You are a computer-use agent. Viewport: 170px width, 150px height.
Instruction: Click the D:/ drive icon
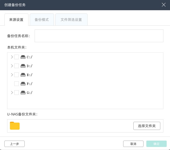point(23,66)
